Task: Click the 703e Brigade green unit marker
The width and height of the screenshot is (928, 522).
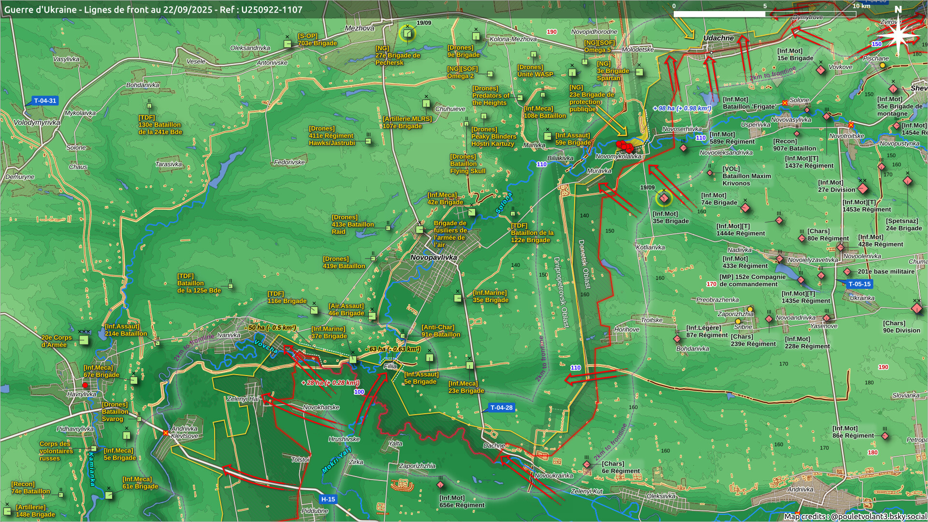Action: 288,44
